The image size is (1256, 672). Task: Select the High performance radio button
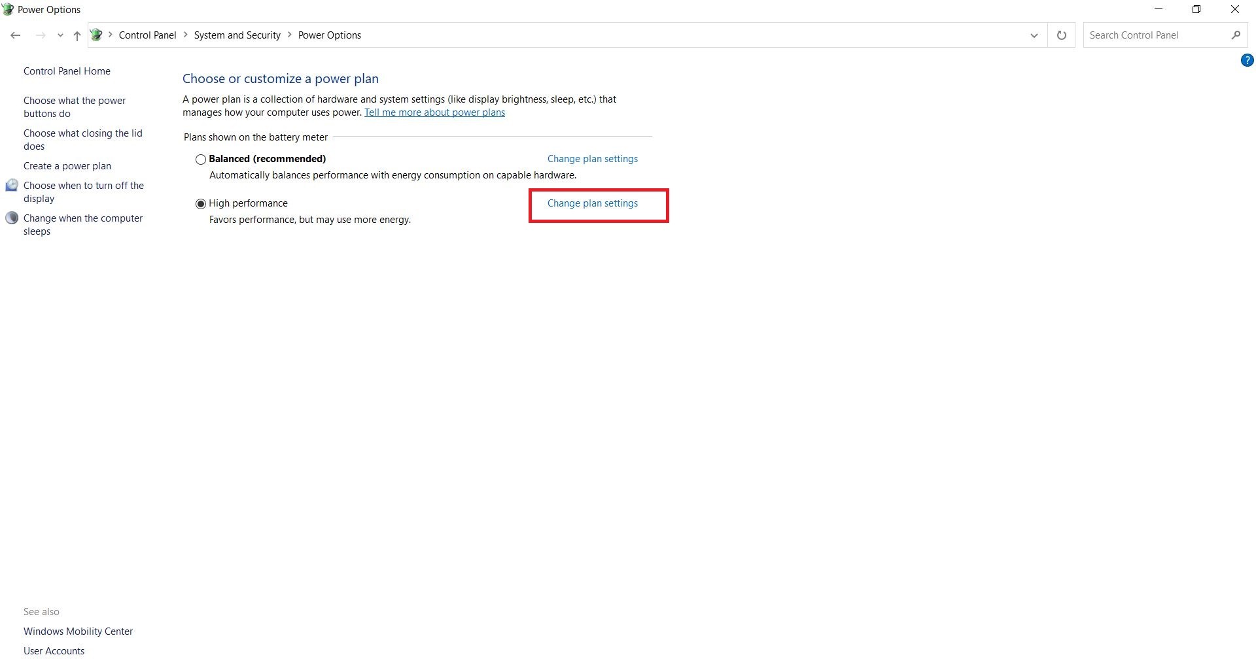tap(201, 204)
